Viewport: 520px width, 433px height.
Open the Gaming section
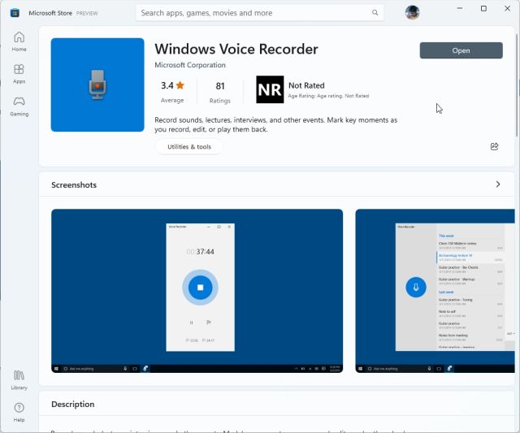19,106
